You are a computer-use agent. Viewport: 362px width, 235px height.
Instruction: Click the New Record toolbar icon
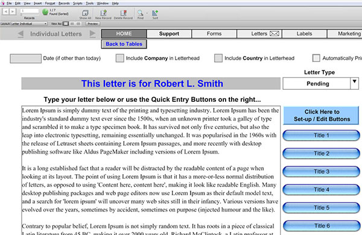click(103, 13)
